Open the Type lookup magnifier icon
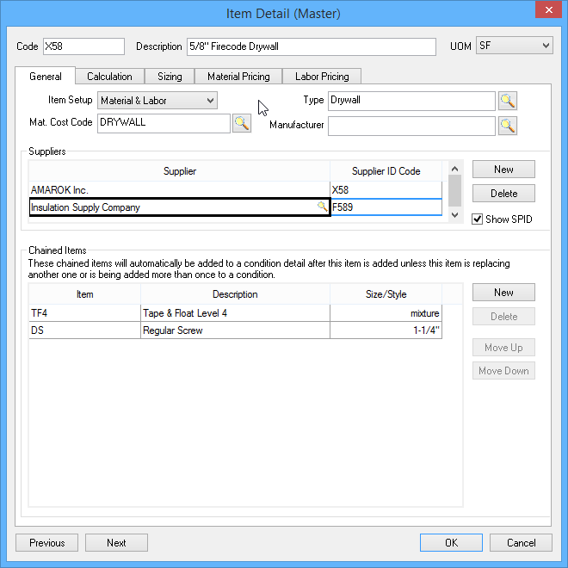The width and height of the screenshot is (568, 568). (x=508, y=101)
